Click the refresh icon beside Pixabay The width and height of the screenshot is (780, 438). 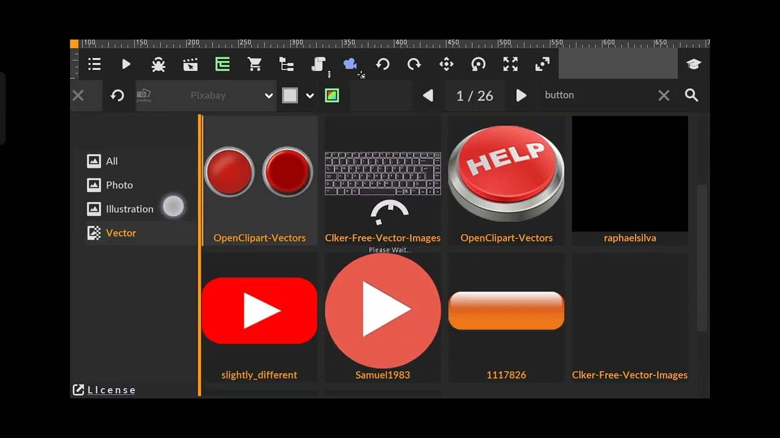coord(117,96)
